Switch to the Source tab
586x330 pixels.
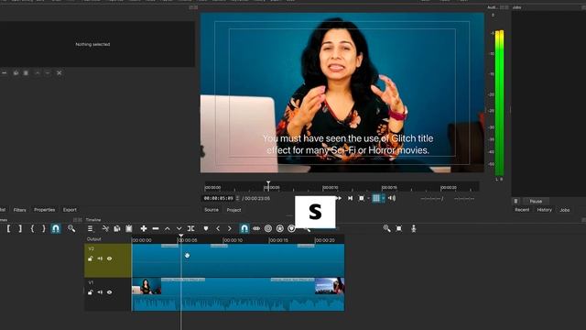point(212,210)
